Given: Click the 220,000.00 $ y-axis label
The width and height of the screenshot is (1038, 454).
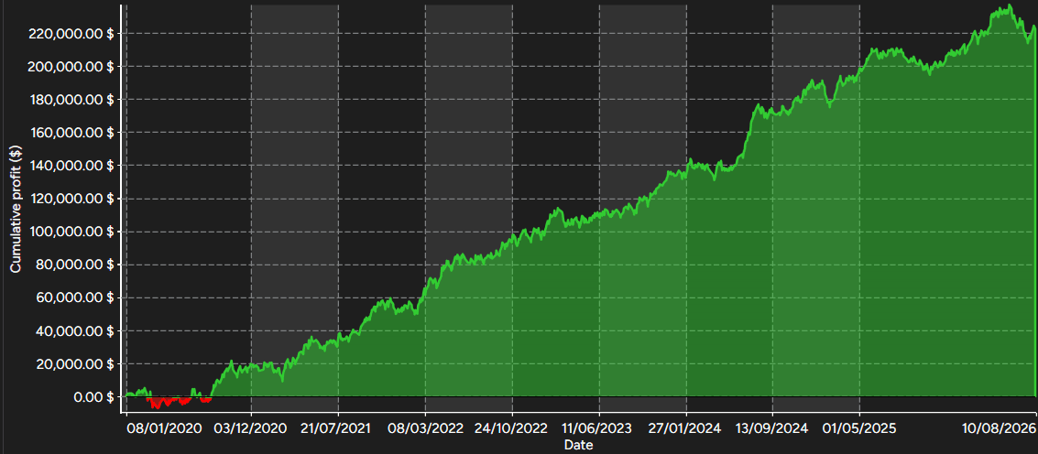Looking at the screenshot, I should click(x=71, y=33).
